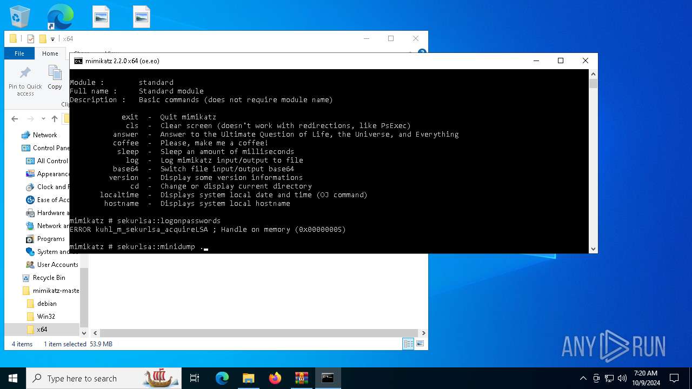Minimize the mimikatz console window
Image resolution: width=692 pixels, height=389 pixels.
(536, 61)
